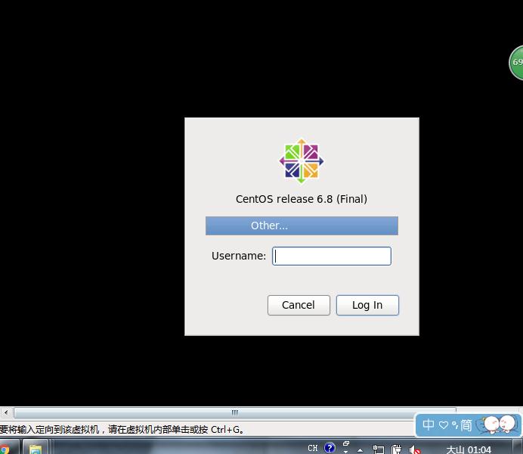Click the CH language indicator
This screenshot has height=454, width=523.
pos(313,448)
